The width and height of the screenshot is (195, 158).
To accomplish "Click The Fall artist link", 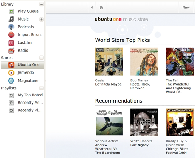I will [172, 80].
